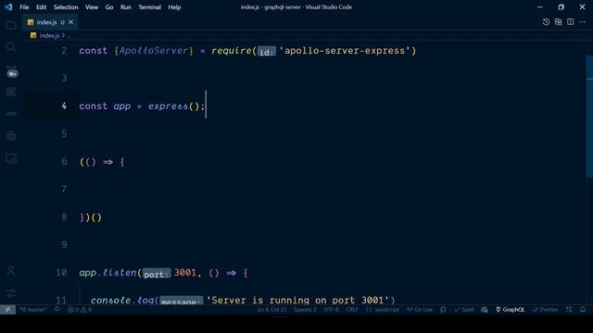Change indentation via Spaces: 2
Image resolution: width=593 pixels, height=333 pixels.
pos(305,310)
